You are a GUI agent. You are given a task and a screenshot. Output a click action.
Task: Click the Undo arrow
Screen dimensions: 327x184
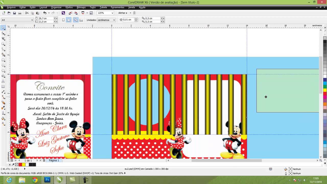click(45, 13)
